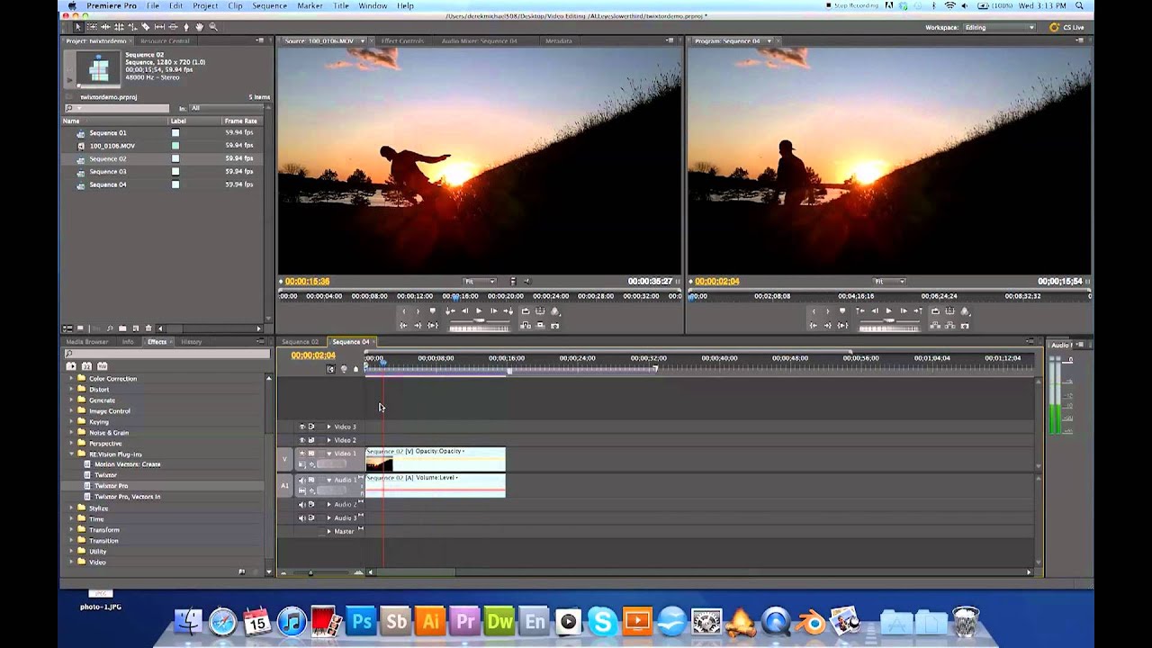This screenshot has width=1152, height=648.
Task: Toggle Video 1 track output eye
Action: 301,454
